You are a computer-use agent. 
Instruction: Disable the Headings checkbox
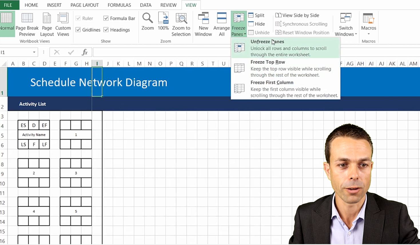[106, 30]
